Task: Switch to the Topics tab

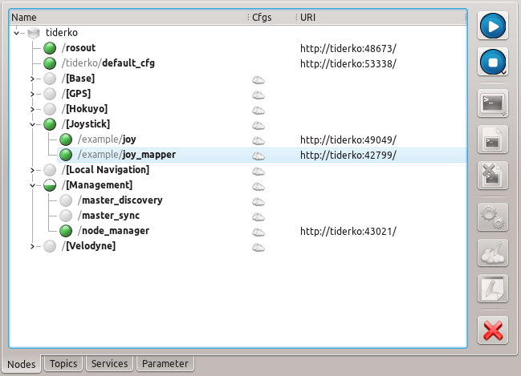Action: tap(63, 364)
